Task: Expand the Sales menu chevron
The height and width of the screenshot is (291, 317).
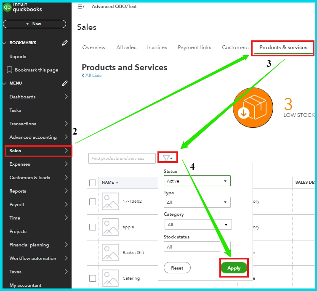Action: (66, 151)
